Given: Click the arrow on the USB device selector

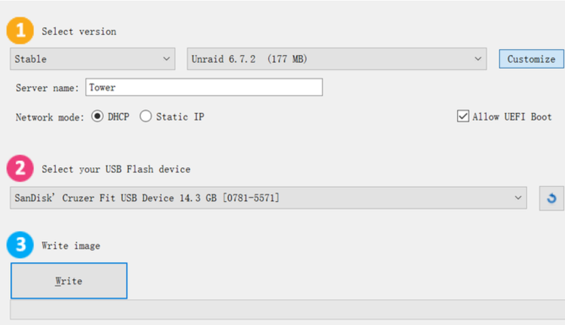Looking at the screenshot, I should pyautogui.click(x=517, y=198).
